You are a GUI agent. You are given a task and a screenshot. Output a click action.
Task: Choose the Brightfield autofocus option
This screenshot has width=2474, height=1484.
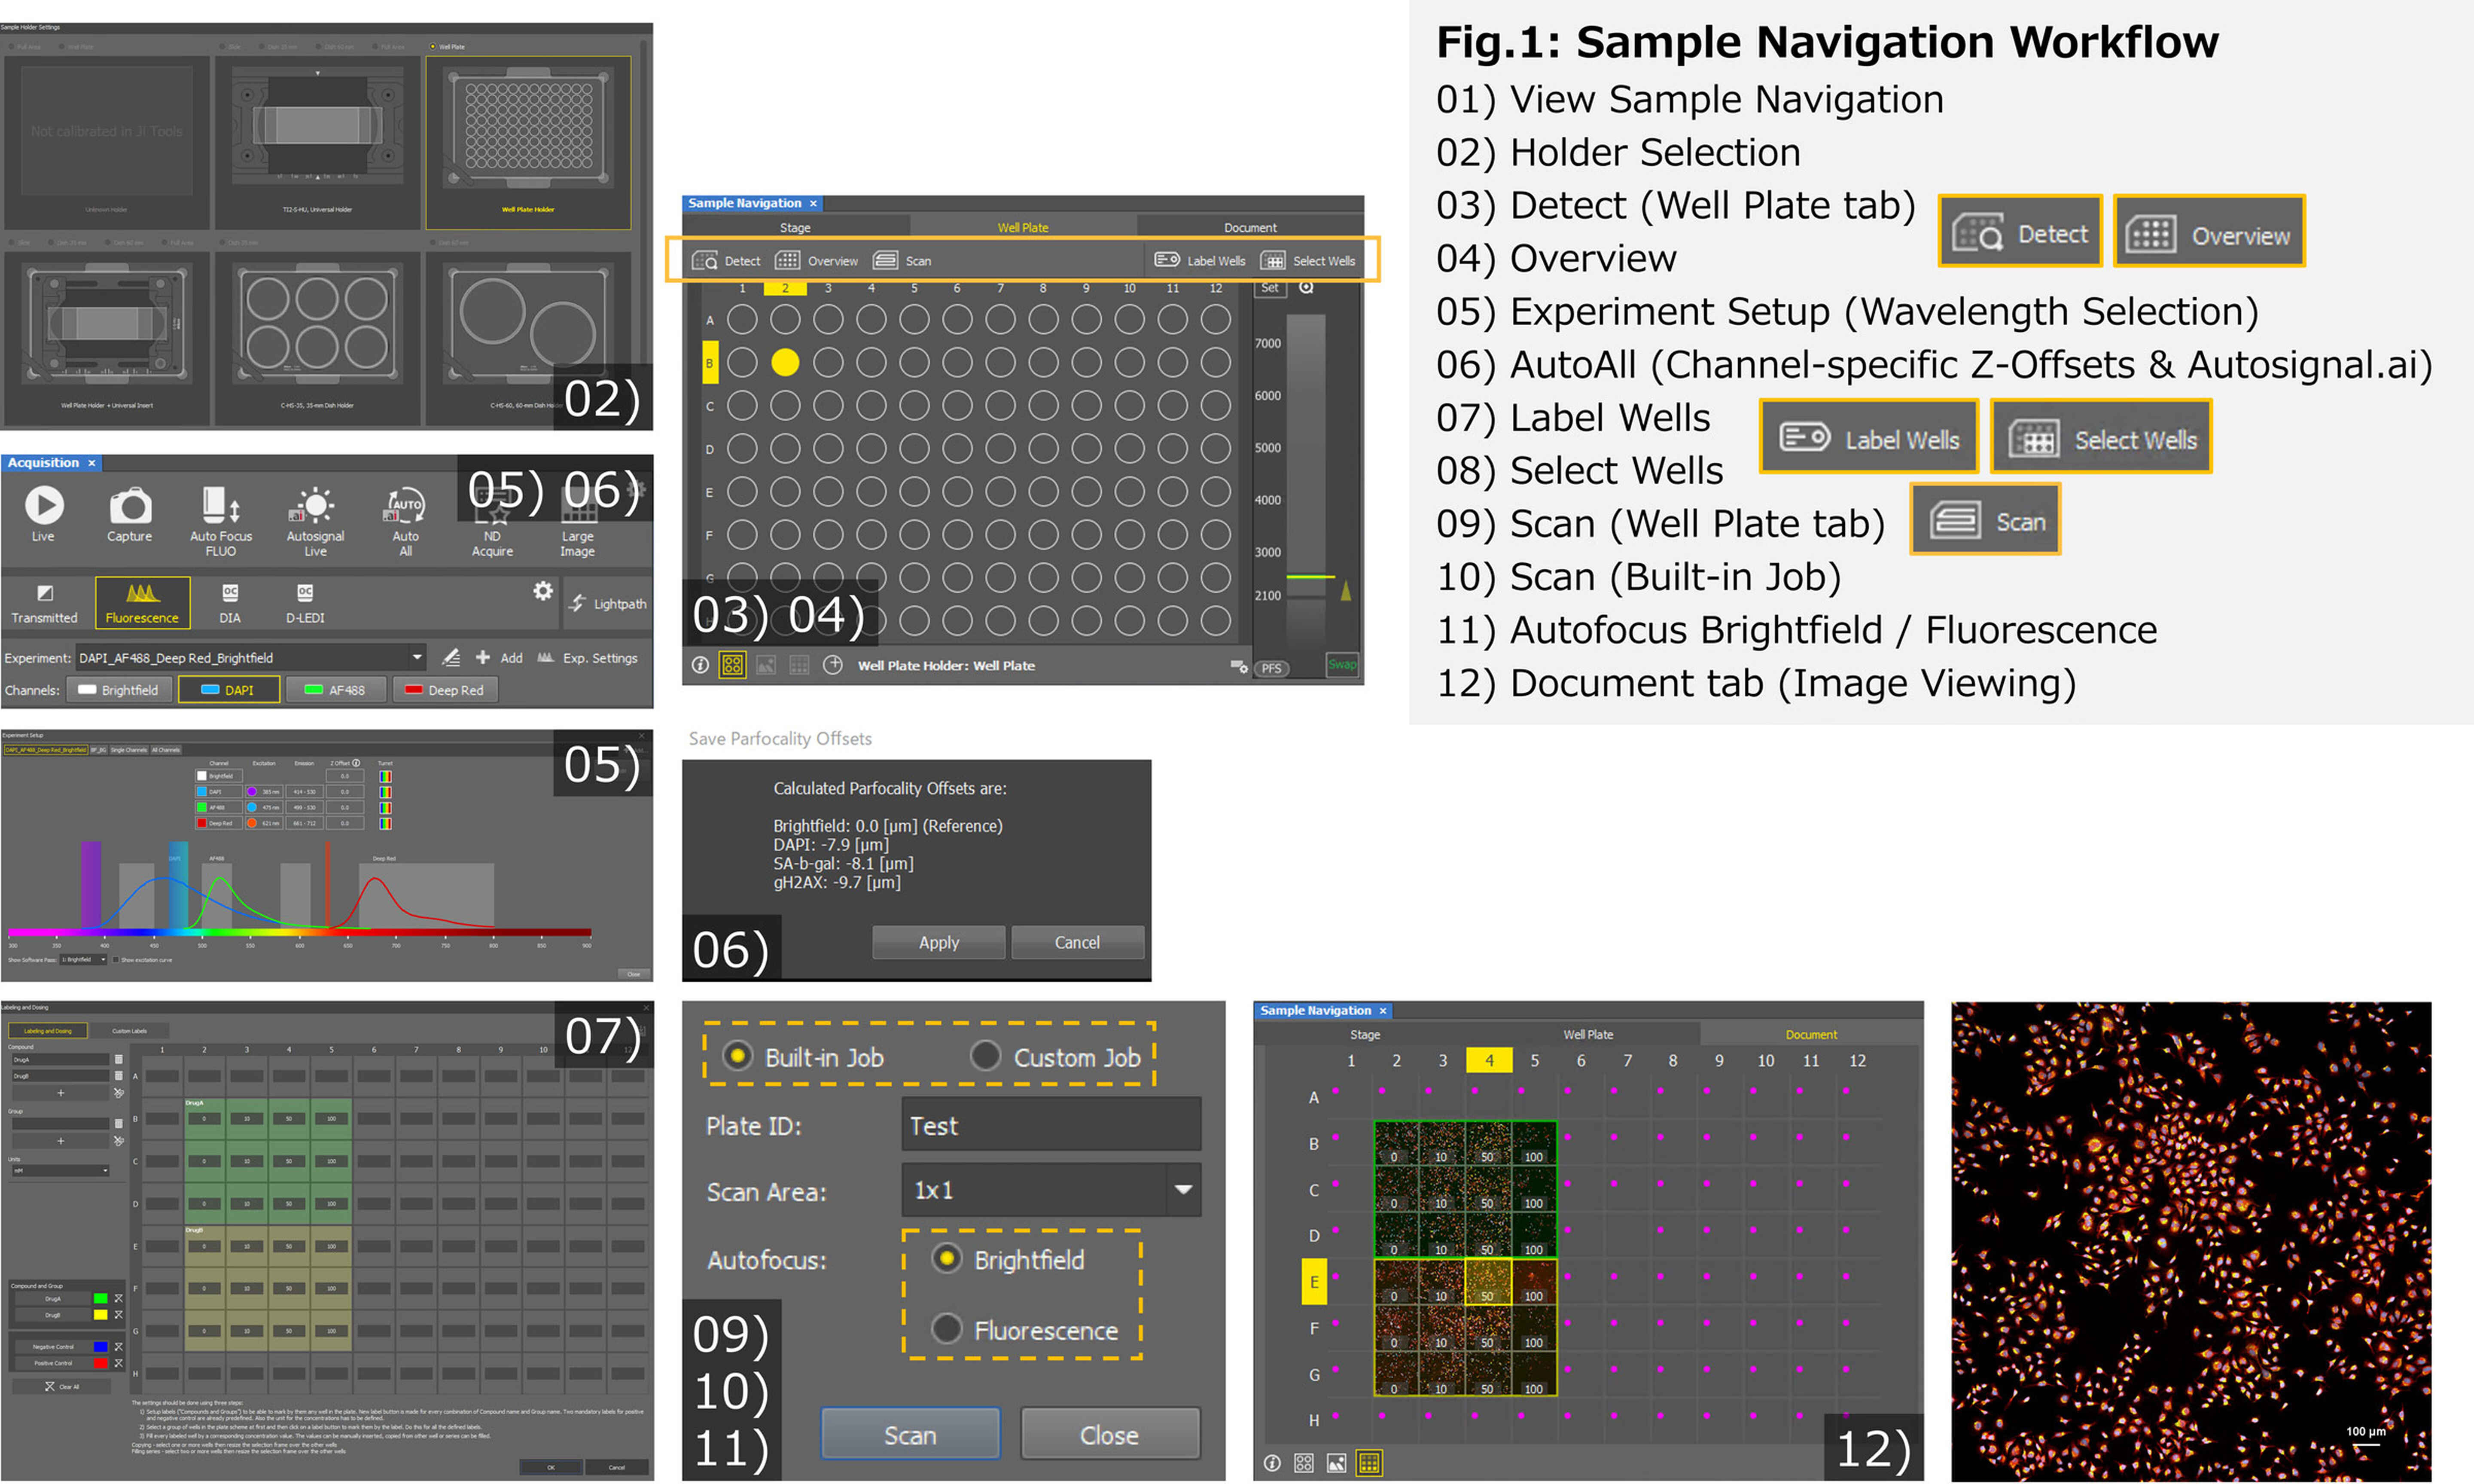click(946, 1259)
